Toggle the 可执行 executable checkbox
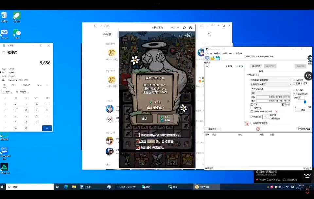Image resolution: width=314 pixels, height=199 pixels. 283,104
